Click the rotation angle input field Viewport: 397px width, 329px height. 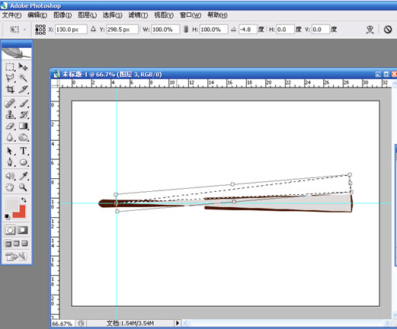point(248,30)
